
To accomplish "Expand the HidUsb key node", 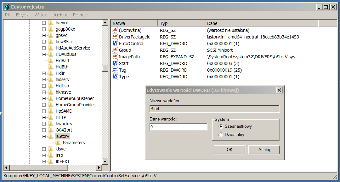I will [x=44, y=86].
